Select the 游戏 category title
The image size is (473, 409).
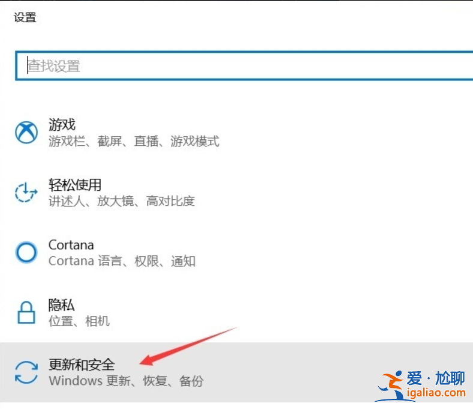point(62,125)
